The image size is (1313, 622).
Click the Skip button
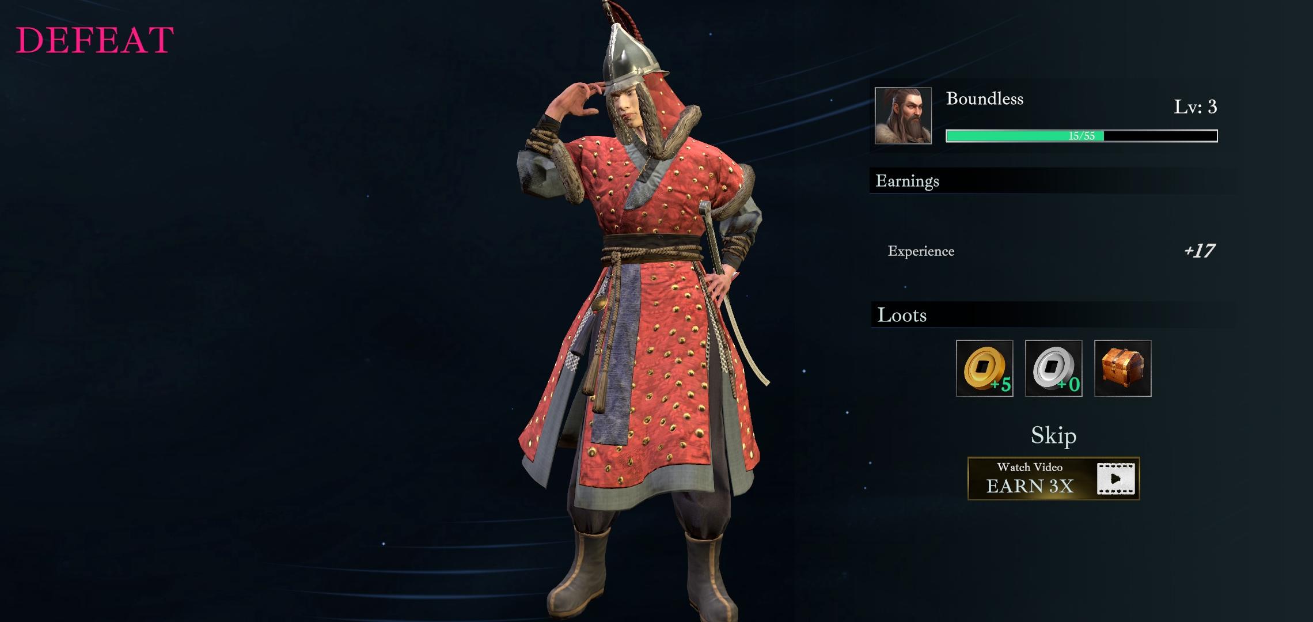pyautogui.click(x=1053, y=435)
